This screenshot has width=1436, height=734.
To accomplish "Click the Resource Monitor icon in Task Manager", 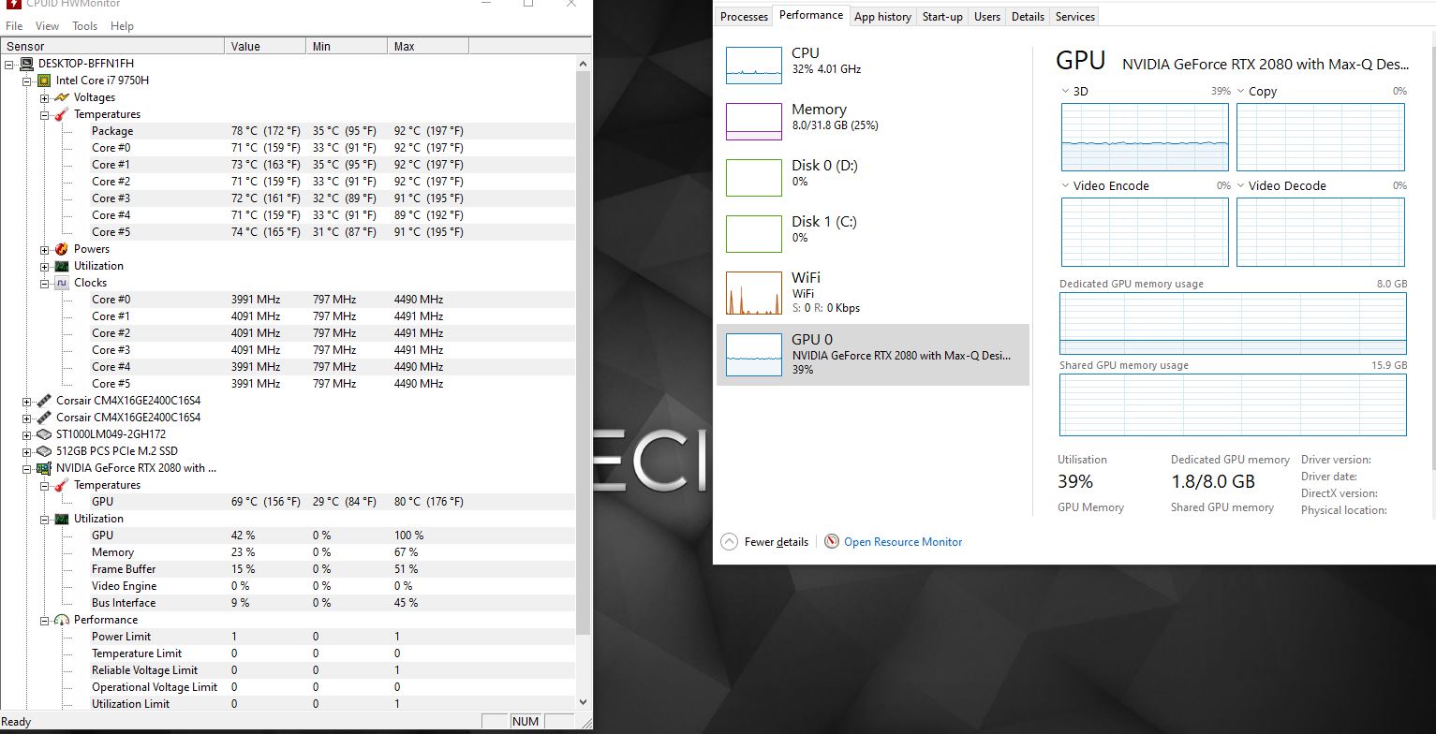I will pyautogui.click(x=832, y=542).
